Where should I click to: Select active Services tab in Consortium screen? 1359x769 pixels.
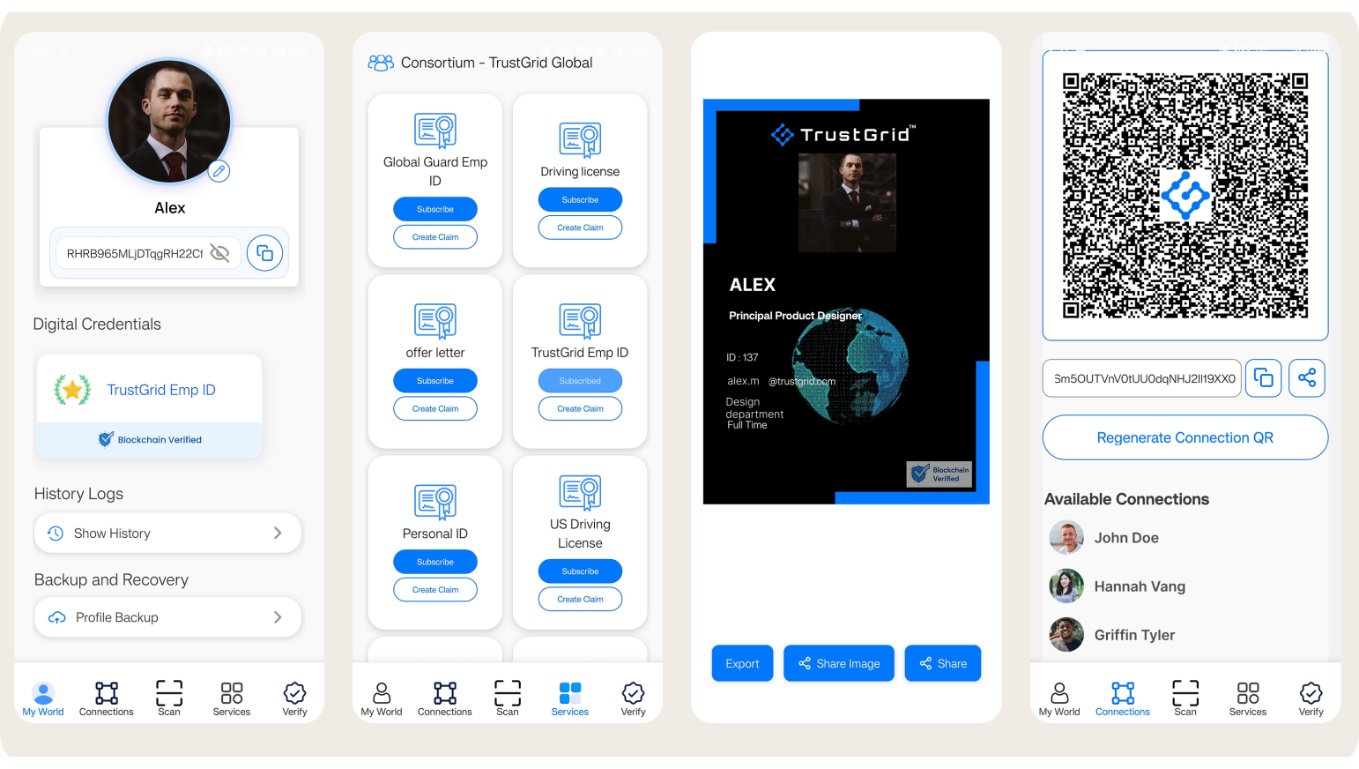(x=570, y=698)
